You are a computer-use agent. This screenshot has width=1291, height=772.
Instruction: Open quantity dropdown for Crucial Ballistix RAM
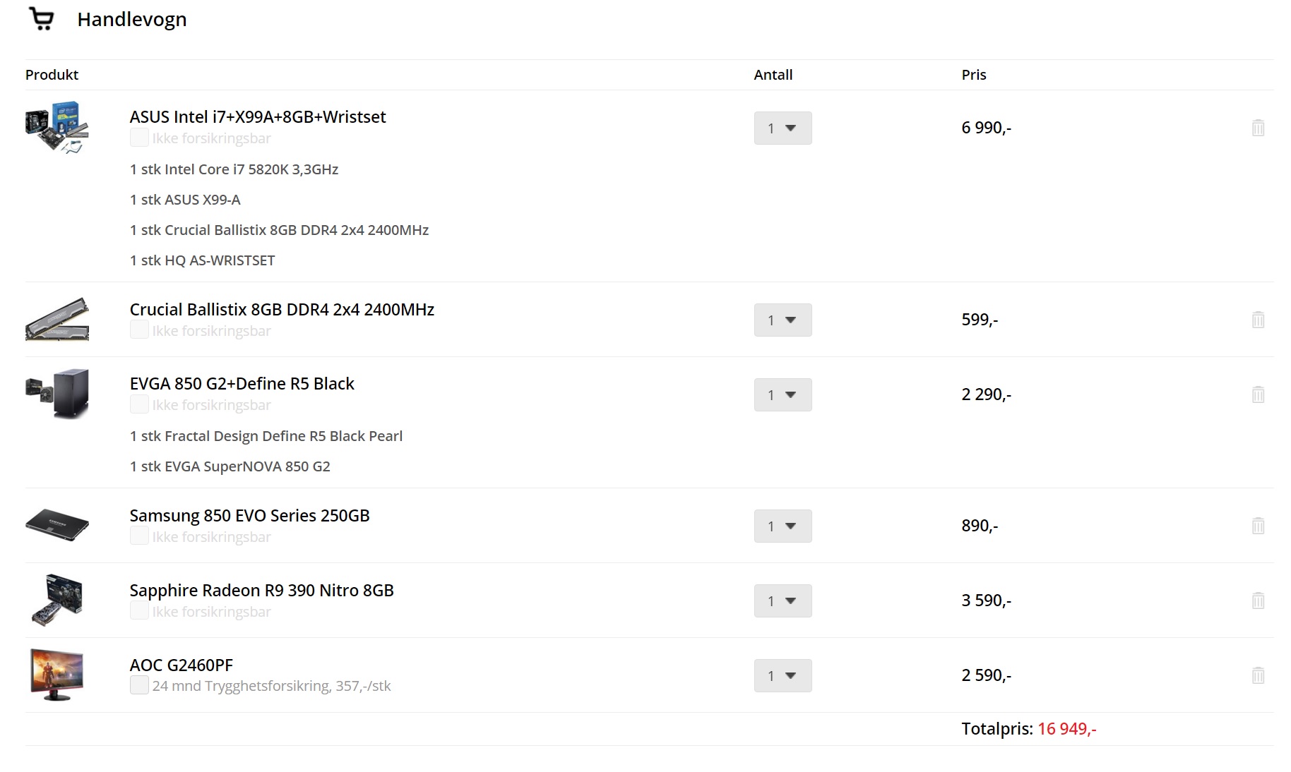(783, 320)
